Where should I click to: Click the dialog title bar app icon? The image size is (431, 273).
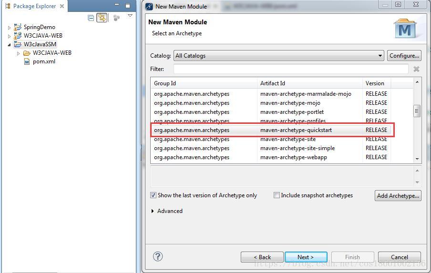pos(149,6)
